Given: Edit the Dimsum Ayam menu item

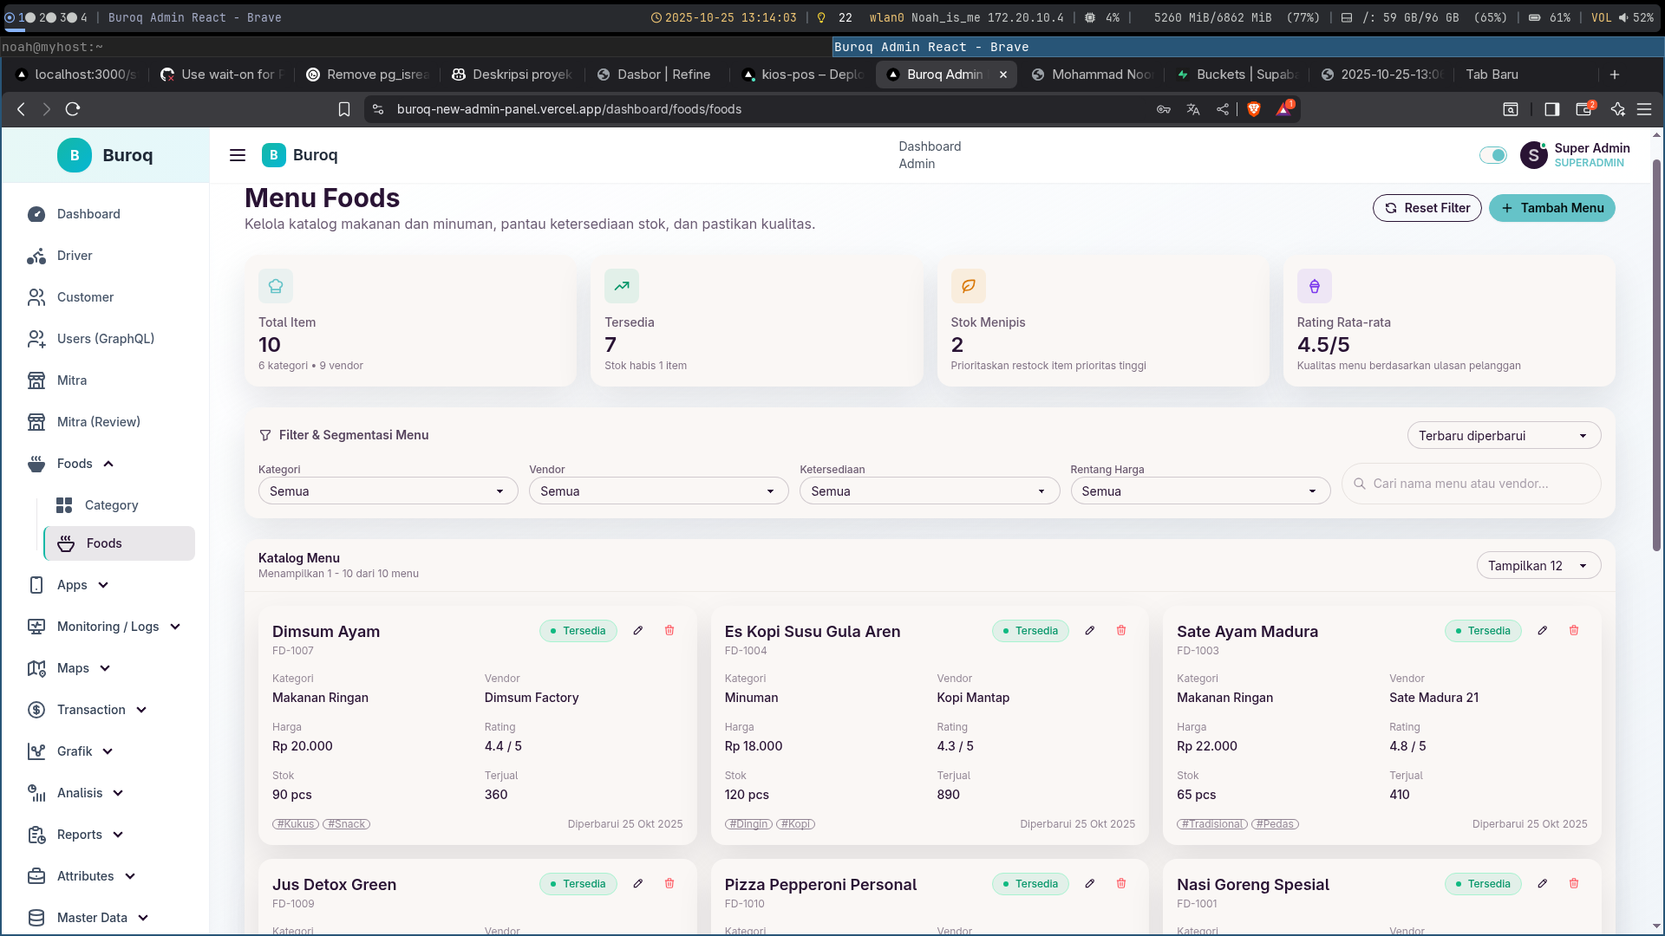Looking at the screenshot, I should pyautogui.click(x=638, y=630).
